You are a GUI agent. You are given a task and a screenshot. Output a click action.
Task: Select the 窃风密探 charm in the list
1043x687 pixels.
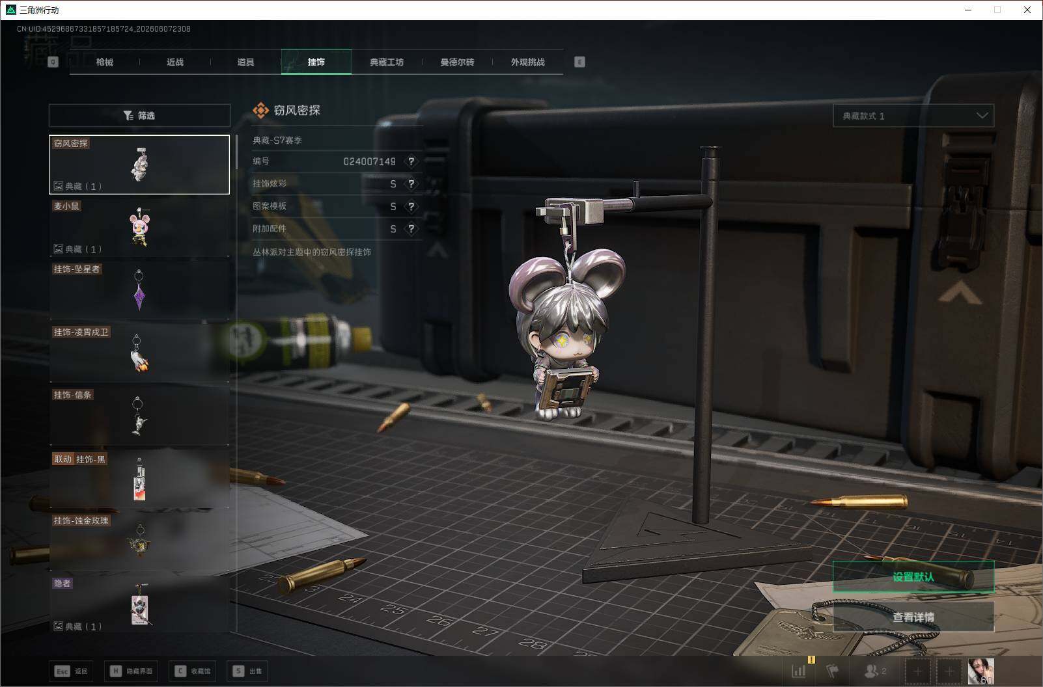click(139, 165)
